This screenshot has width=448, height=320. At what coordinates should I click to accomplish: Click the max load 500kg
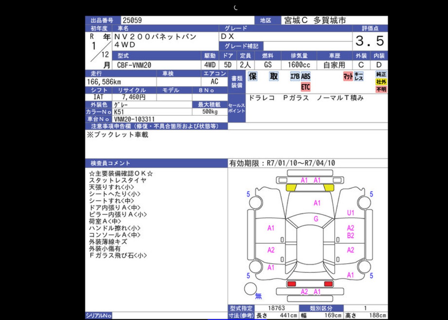210,112
